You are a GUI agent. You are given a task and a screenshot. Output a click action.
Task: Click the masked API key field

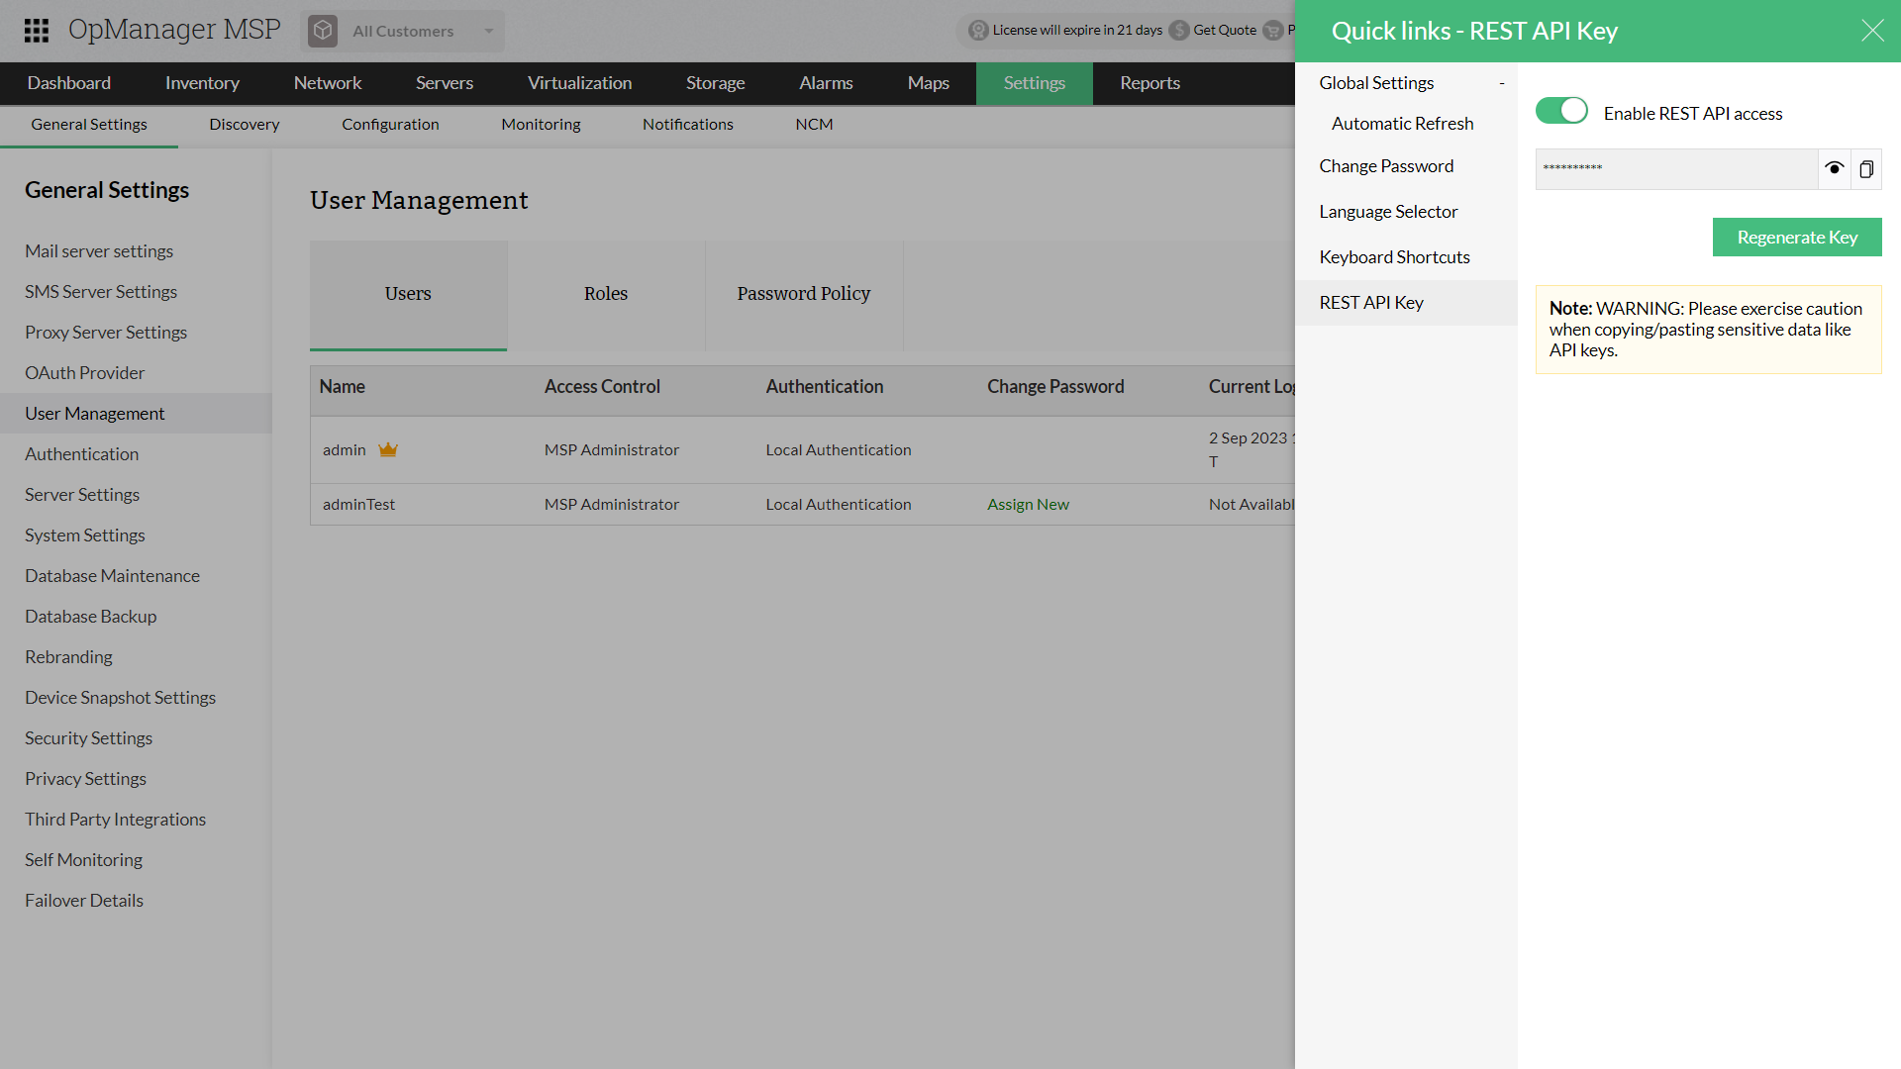[1675, 169]
